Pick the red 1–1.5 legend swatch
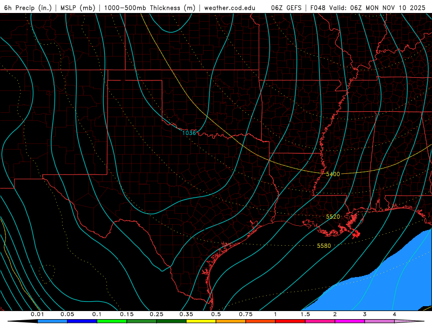The width and height of the screenshot is (432, 324). [291, 321]
